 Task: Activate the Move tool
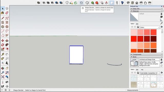3,41
